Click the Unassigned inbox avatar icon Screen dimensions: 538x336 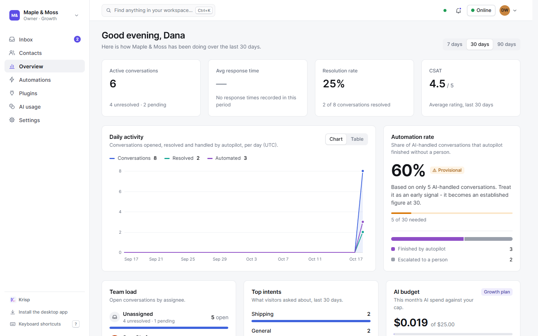(115, 317)
